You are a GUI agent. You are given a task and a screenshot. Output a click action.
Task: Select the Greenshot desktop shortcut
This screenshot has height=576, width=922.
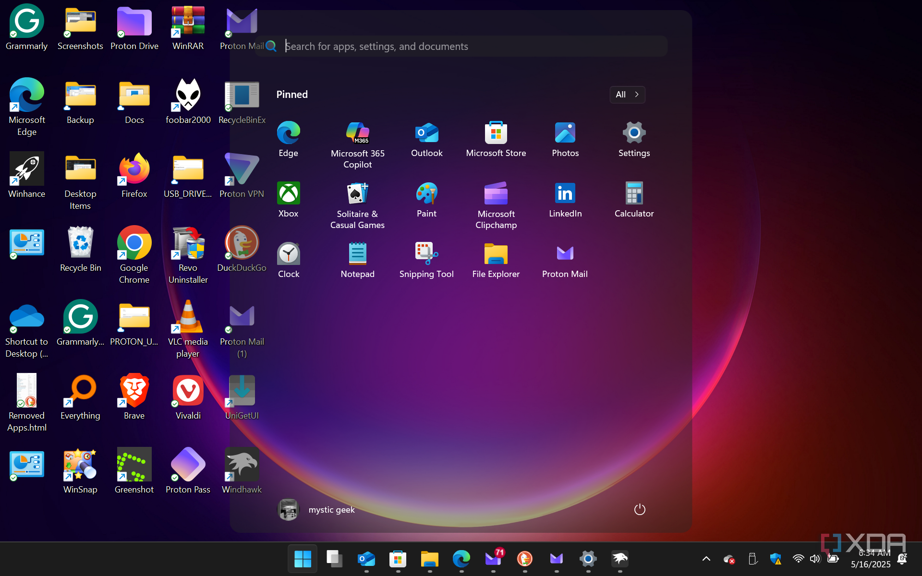(134, 471)
